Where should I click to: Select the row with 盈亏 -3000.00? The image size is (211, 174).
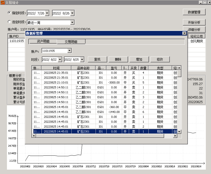click(x=105, y=82)
